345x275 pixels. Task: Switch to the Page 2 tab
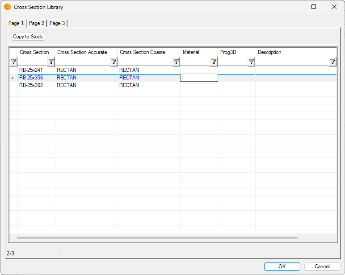(x=37, y=23)
